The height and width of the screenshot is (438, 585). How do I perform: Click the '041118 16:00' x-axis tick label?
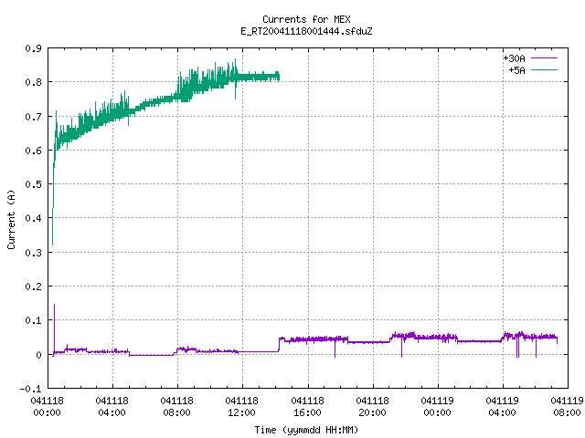point(307,407)
